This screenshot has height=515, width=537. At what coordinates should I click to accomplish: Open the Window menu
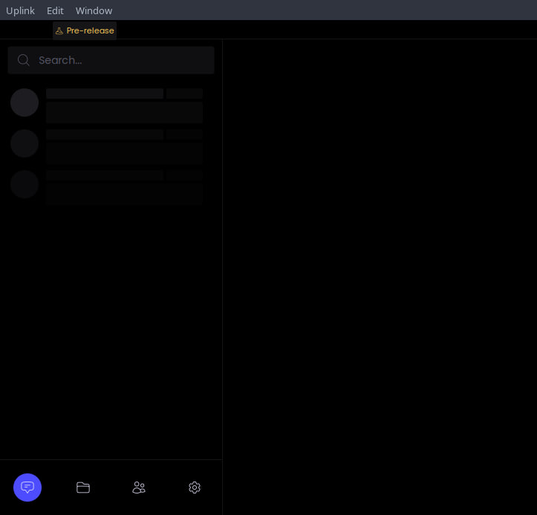(x=94, y=10)
